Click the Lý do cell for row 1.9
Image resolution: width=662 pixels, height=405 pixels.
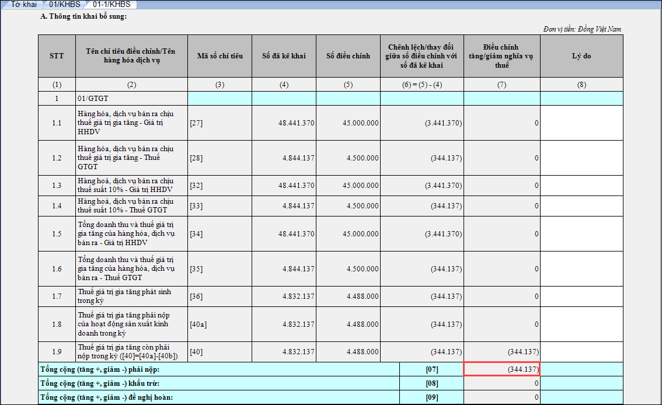pyautogui.click(x=581, y=352)
